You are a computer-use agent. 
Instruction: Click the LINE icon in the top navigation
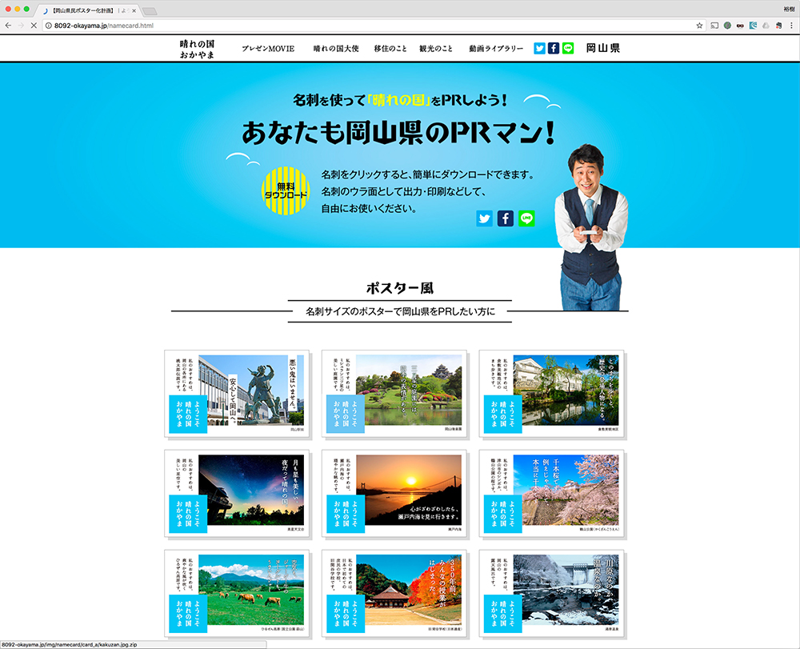tap(568, 48)
